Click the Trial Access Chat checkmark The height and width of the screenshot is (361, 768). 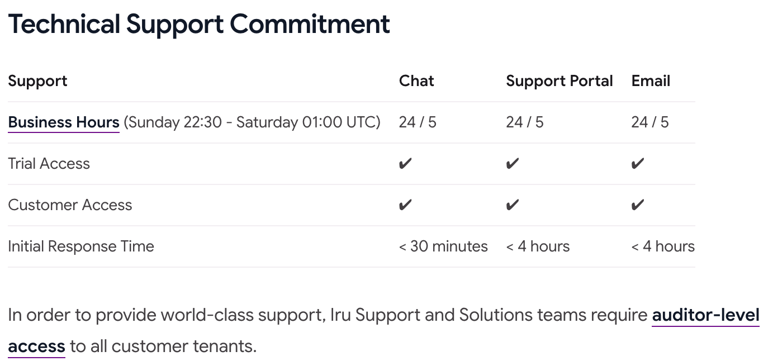(405, 164)
